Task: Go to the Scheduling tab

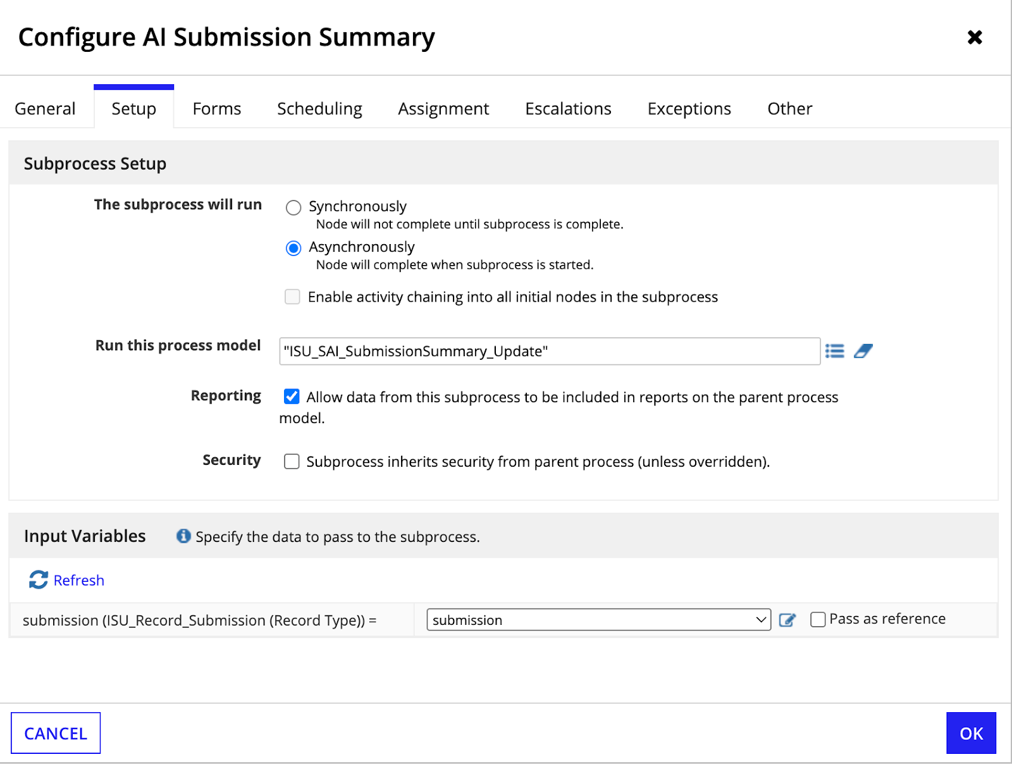Action: pos(319,109)
